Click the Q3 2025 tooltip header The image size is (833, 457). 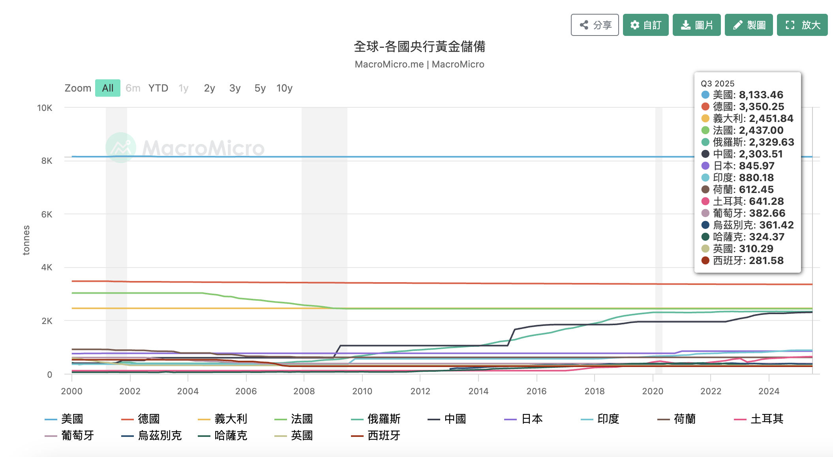click(x=717, y=84)
